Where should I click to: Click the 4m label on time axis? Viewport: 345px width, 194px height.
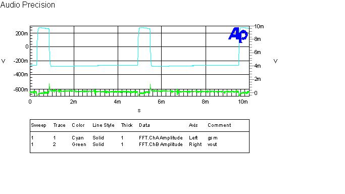pos(118,102)
